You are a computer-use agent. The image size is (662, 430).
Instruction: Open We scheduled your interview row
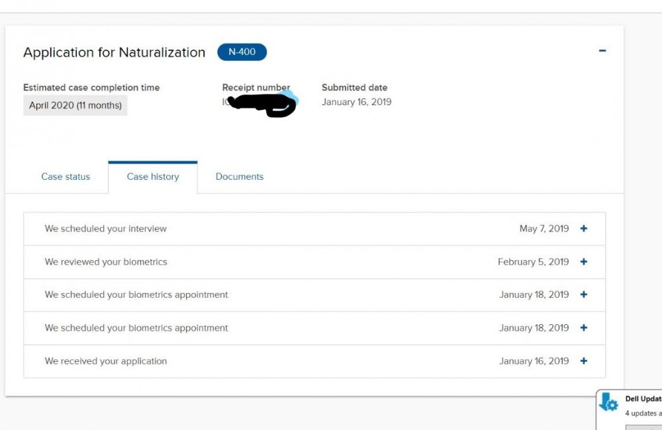pyautogui.click(x=314, y=229)
